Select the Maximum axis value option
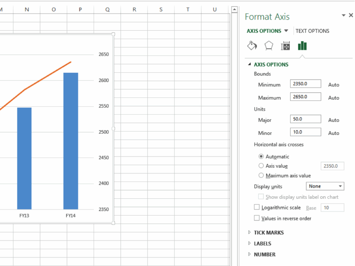This screenshot has width=355, height=266. [261, 175]
